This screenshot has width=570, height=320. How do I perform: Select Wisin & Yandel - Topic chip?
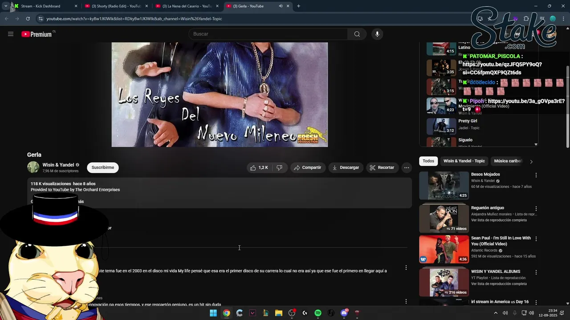pos(464,161)
